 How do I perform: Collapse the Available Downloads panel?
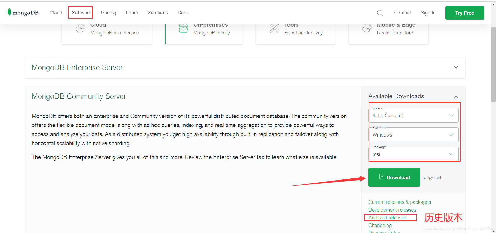pos(456,97)
